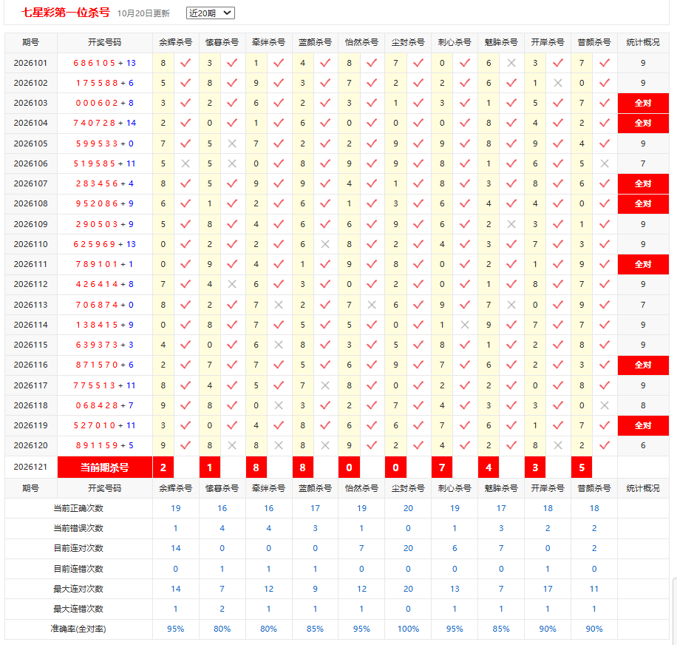Select the 全对 badge in row 2026116
Viewport: 677px width, 645px height.
pos(643,365)
